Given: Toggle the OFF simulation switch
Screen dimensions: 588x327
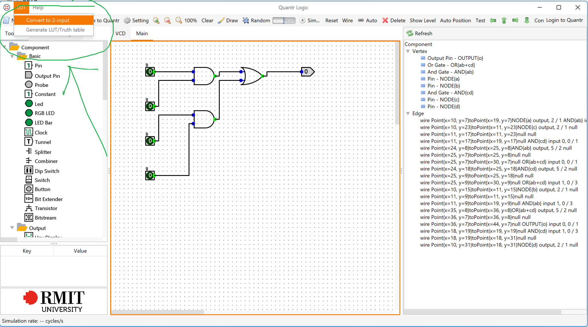Looking at the screenshot, I should (x=284, y=20).
